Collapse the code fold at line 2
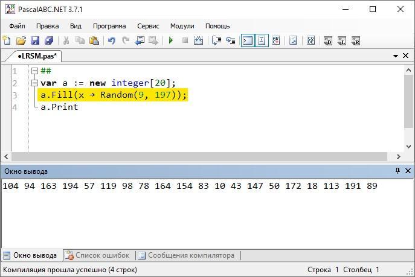This screenshot has width=415, height=277. (x=34, y=83)
